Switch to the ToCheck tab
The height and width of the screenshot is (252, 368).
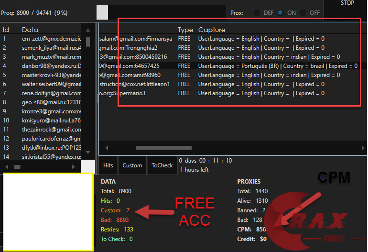click(162, 165)
